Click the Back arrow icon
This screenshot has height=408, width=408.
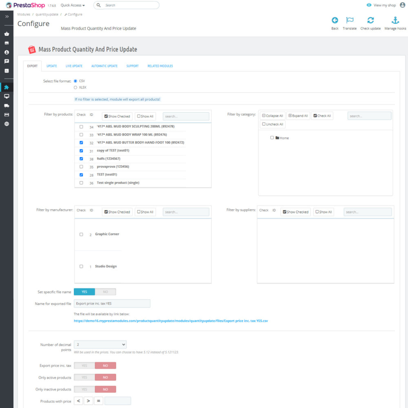click(x=335, y=20)
